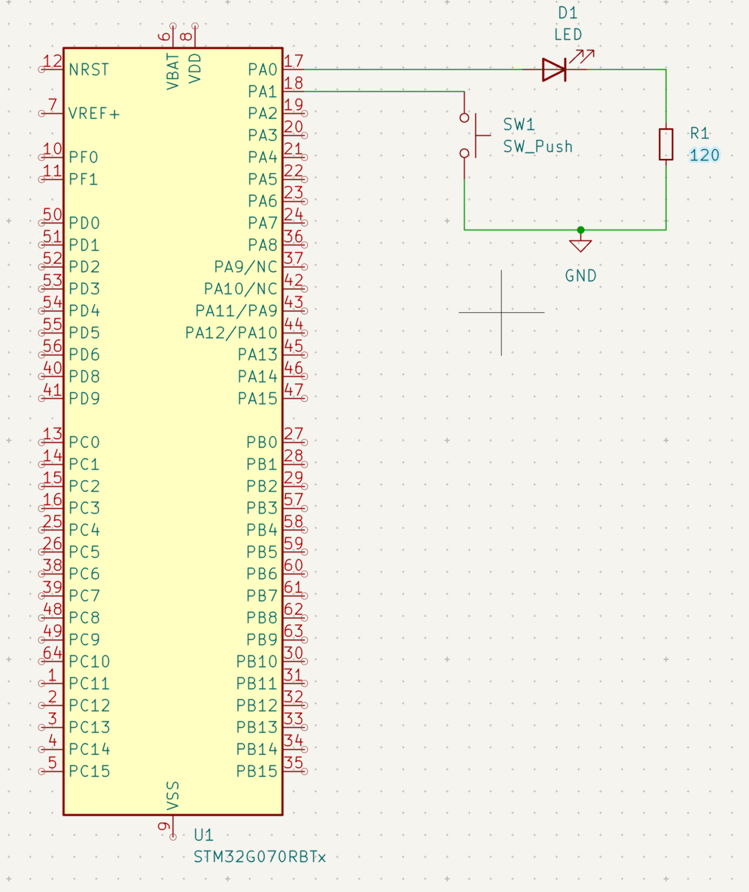Select the push button symbol SW1
This screenshot has width=749, height=892.
coord(475,135)
